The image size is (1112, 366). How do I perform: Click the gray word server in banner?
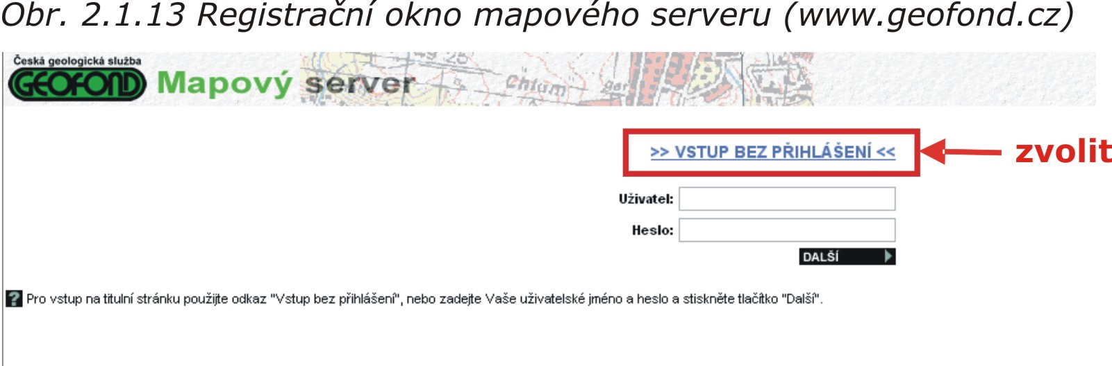359,85
